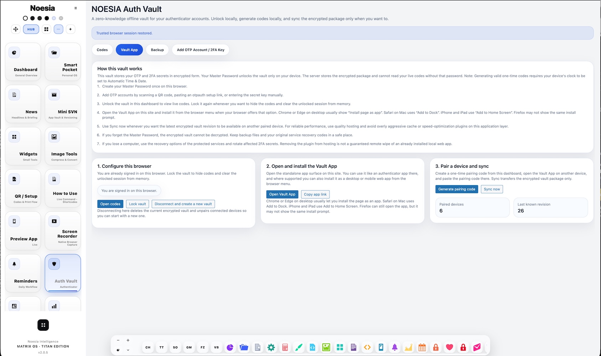Click the orange calendar dock icon

click(422, 347)
